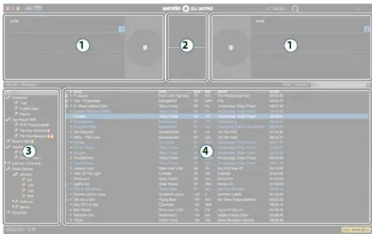Open the Prepare panel
This screenshot has height=234, width=372.
(x=301, y=84)
